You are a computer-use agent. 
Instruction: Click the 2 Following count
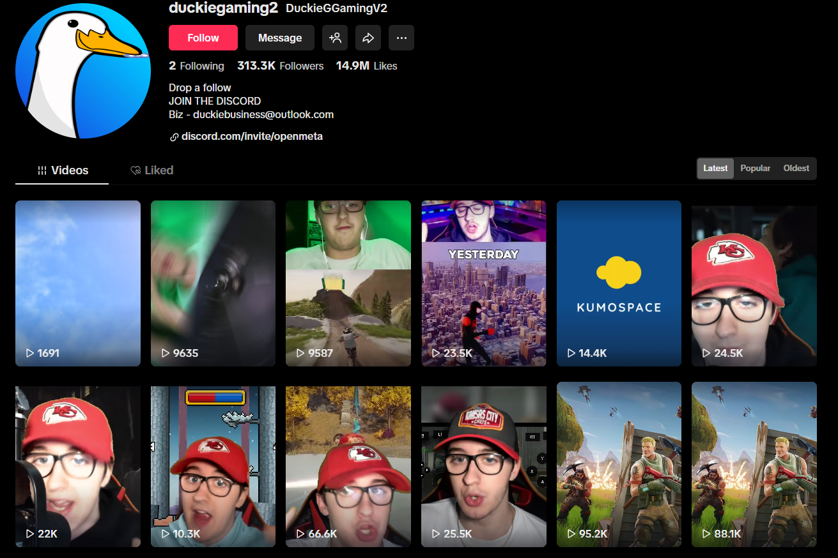pyautogui.click(x=196, y=66)
